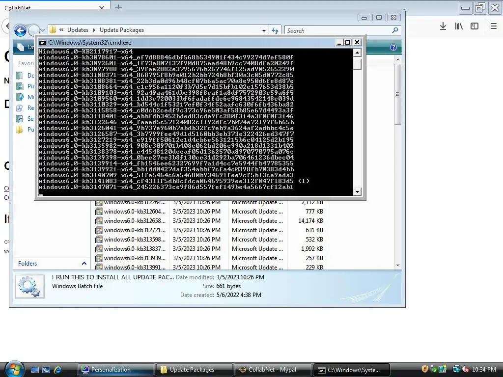Click the folder icon in the address bar
The image size is (503, 377).
pyautogui.click(x=53, y=30)
